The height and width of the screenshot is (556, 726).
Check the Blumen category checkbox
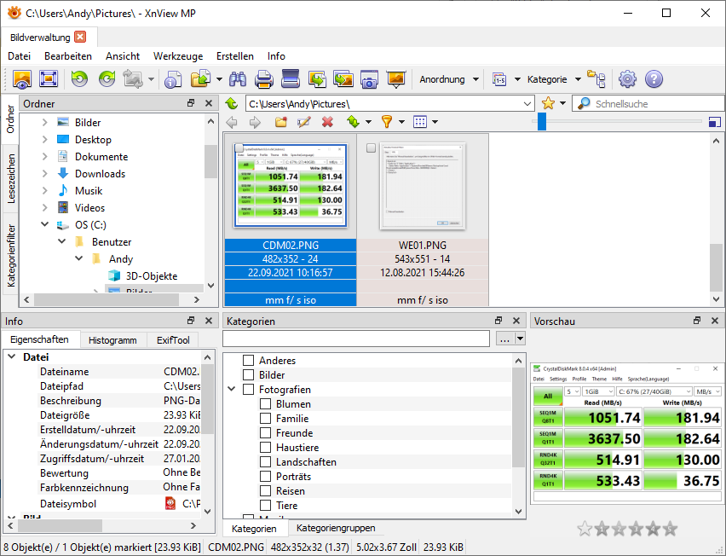(266, 404)
